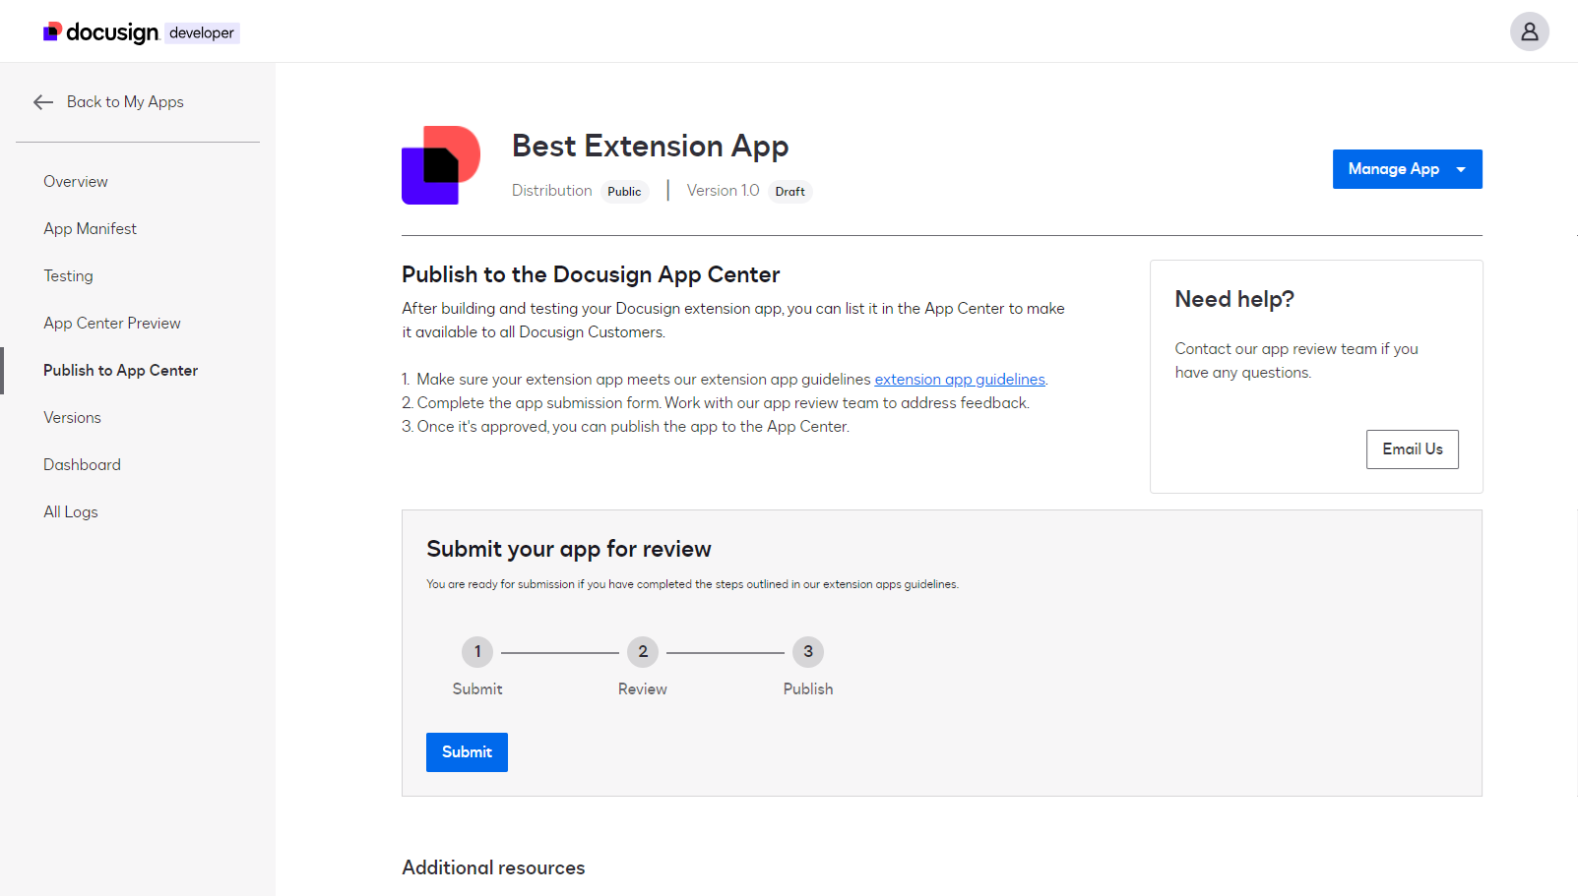Open App Manifest in sidebar
This screenshot has width=1578, height=896.
(x=91, y=228)
